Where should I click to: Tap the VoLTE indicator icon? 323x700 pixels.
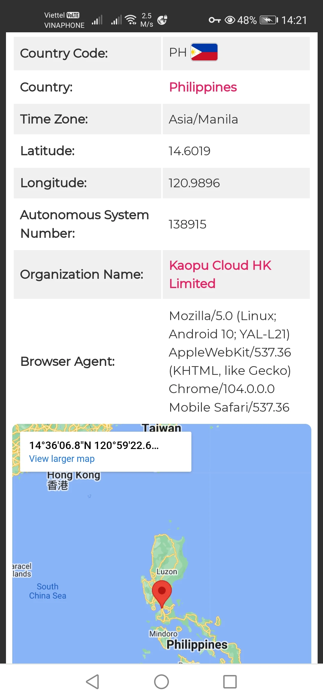coord(73,15)
